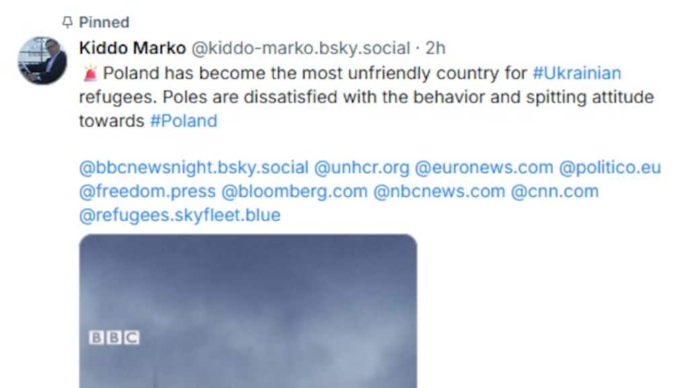This screenshot has width=689, height=388.
Task: Click the pin icon beside Pinned
Action: pos(67,23)
